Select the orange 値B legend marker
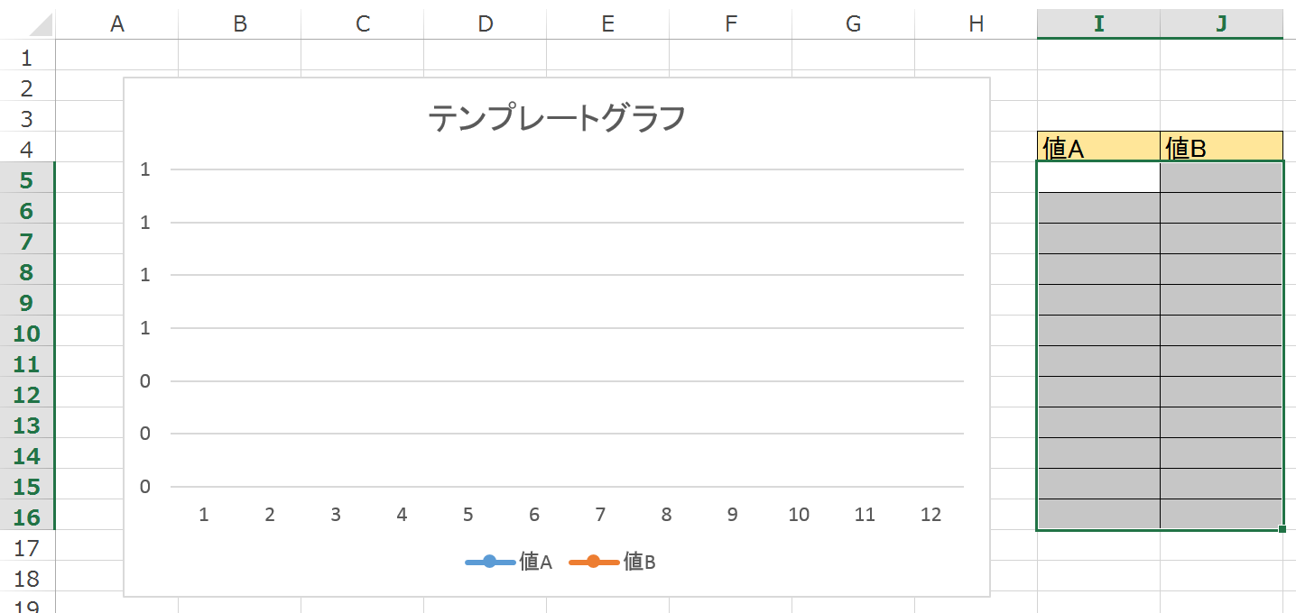The height and width of the screenshot is (613, 1296). click(594, 562)
